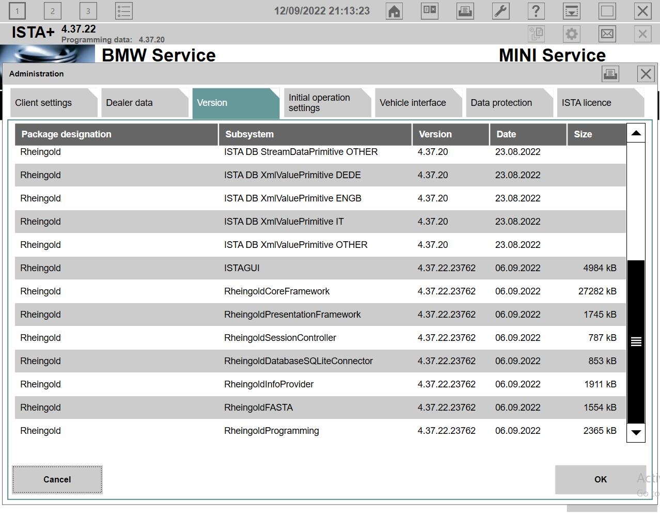
Task: Click the top toolbar print icon
Action: (x=465, y=11)
